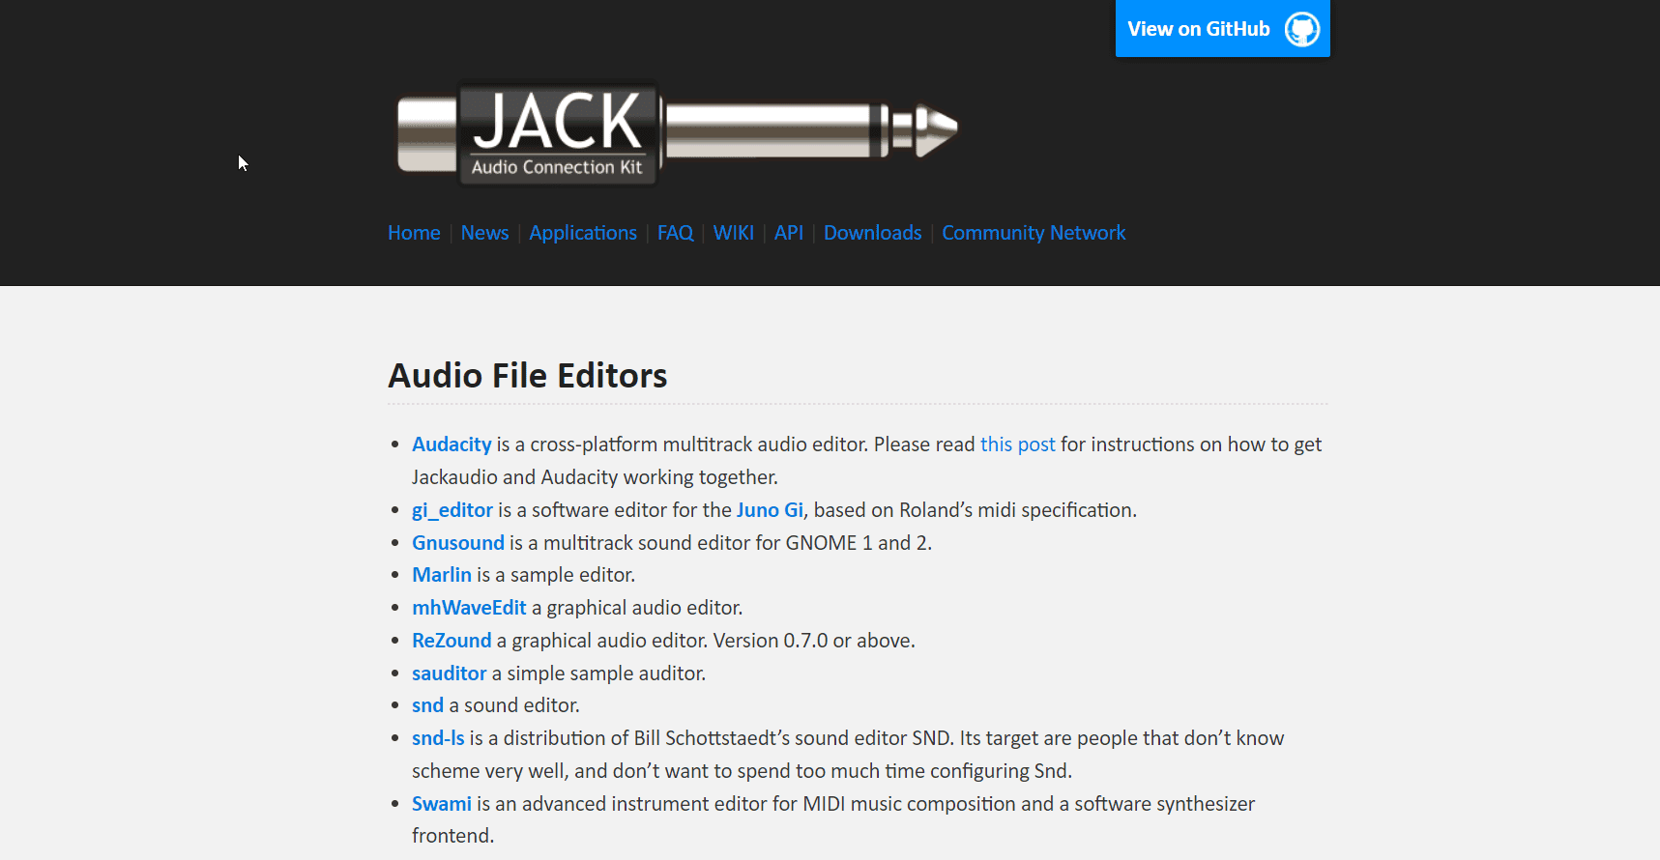Image resolution: width=1660 pixels, height=860 pixels.
Task: Open the Gnusound link
Action: pyautogui.click(x=458, y=543)
